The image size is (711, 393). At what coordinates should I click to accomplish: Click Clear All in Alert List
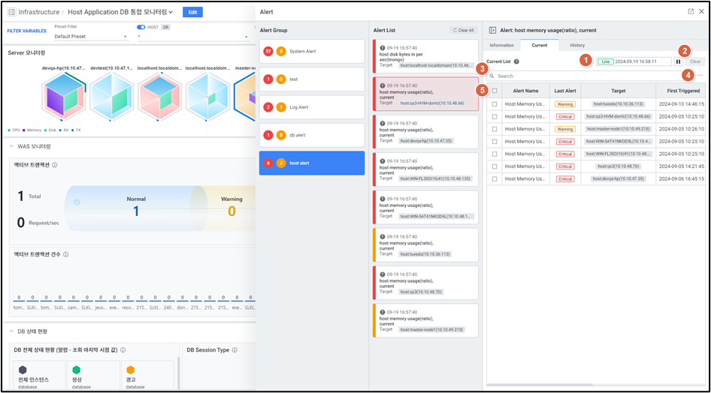pyautogui.click(x=462, y=30)
